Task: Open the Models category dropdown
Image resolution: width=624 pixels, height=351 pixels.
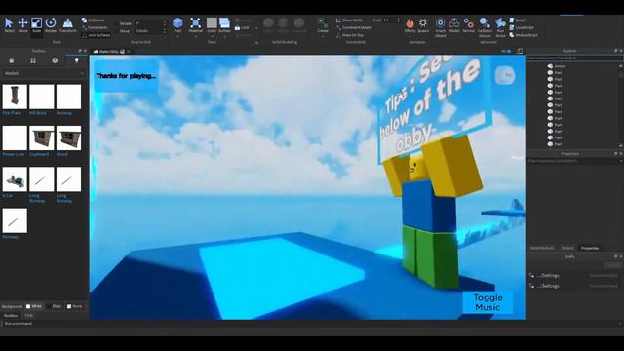Action: 44,73
